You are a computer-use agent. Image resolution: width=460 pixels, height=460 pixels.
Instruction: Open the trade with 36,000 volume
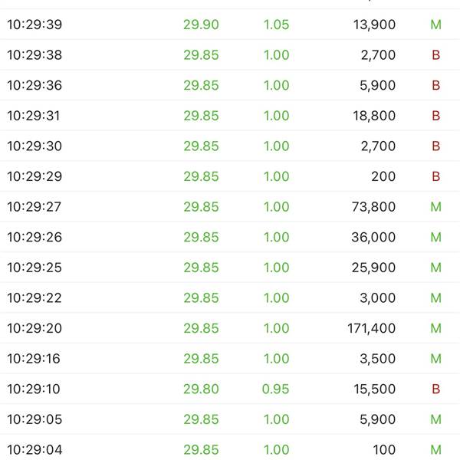tap(230, 237)
